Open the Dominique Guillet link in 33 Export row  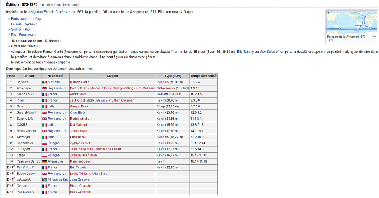[x=108, y=149]
